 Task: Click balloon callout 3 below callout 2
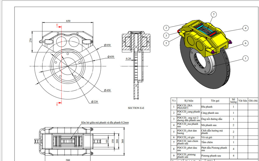(166, 35)
